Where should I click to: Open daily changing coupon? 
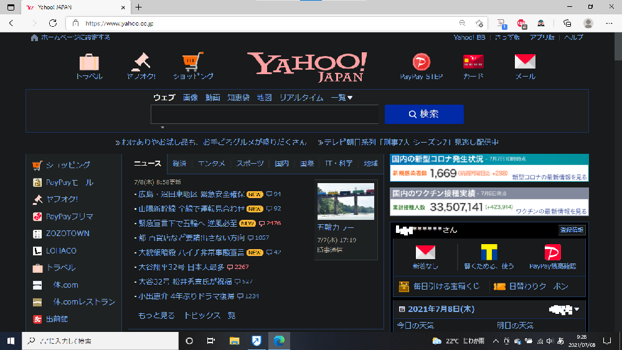point(530,286)
